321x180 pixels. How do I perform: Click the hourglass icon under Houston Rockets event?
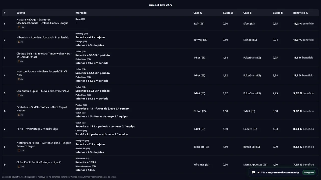(19, 79)
